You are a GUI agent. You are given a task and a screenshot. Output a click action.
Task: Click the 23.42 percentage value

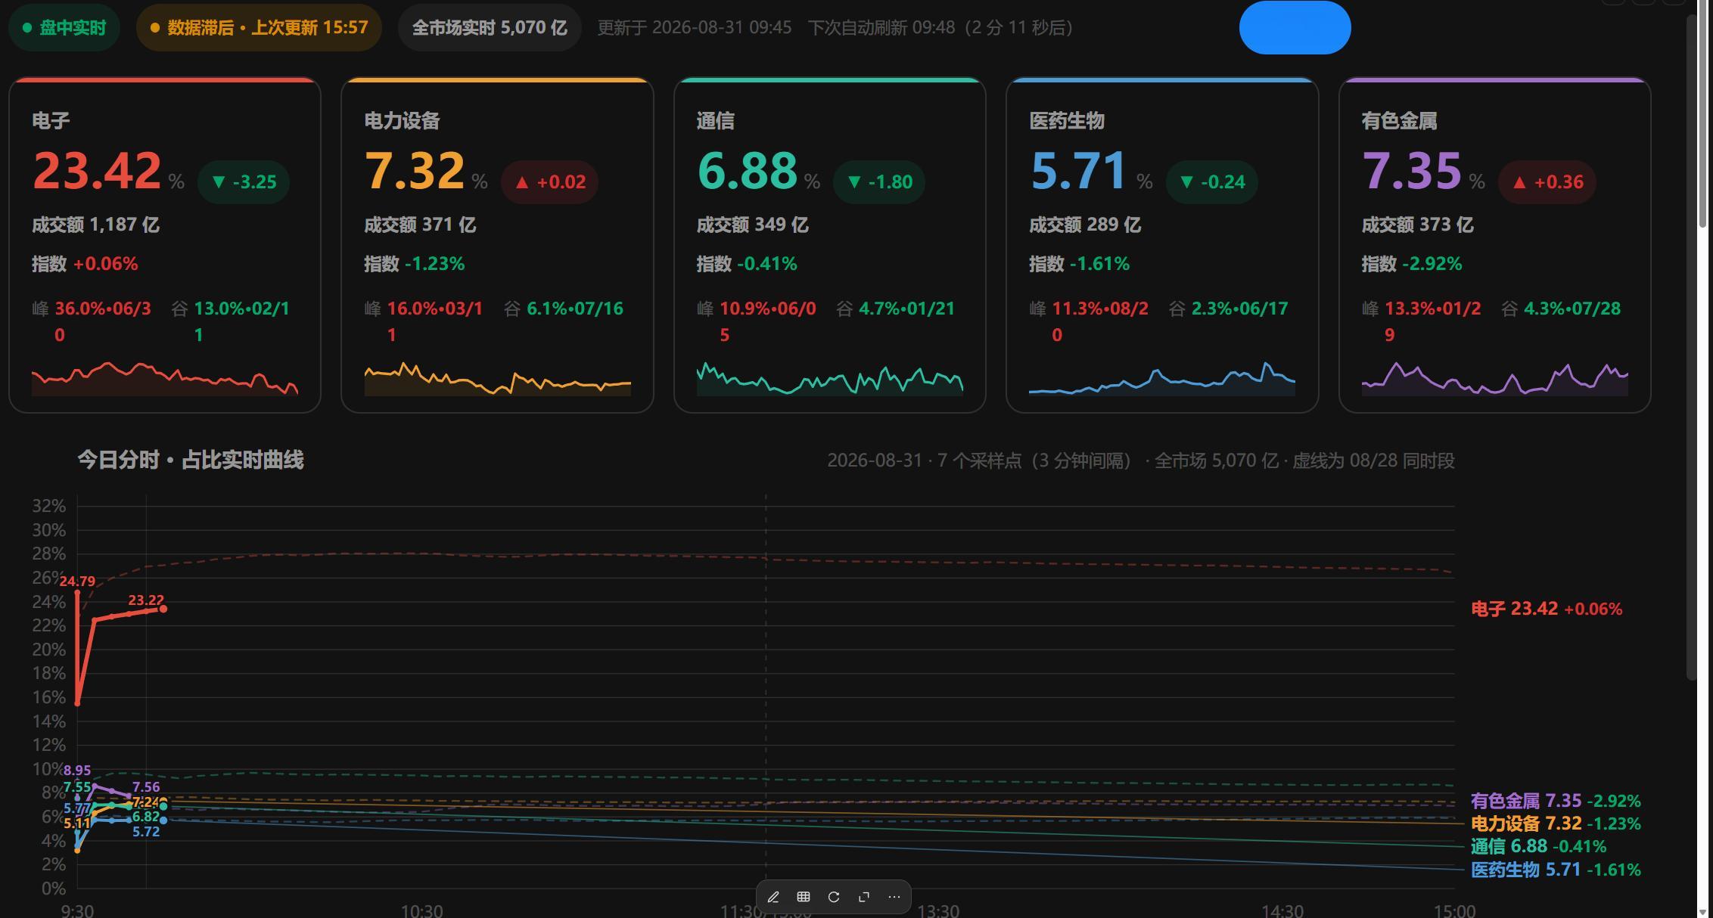point(97,170)
